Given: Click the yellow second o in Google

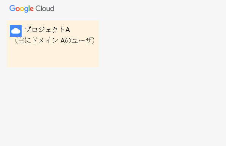Looking at the screenshot, I should pos(22,9).
